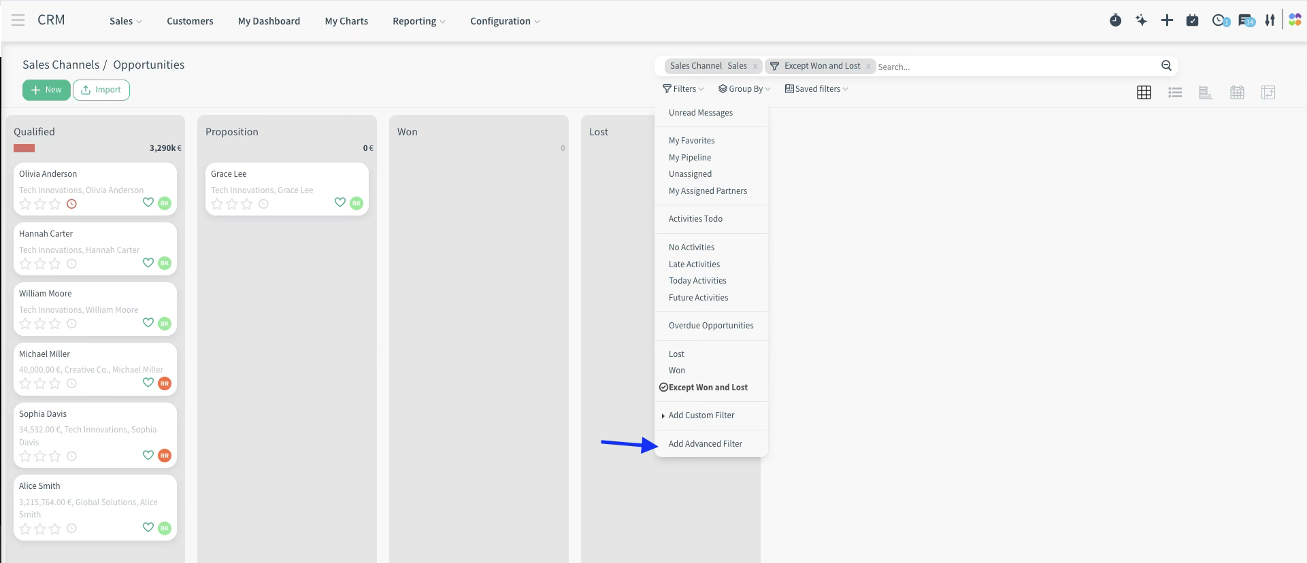
Task: Click the activity clock on Grace Lee card
Action: click(x=263, y=204)
